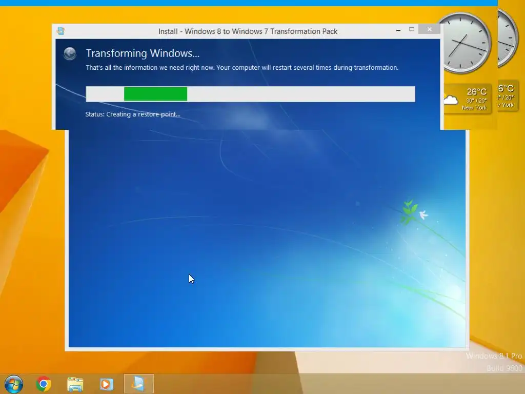Maximize the Transformation Pack installer window
Viewport: 525px width, 394px height.
[412, 29]
